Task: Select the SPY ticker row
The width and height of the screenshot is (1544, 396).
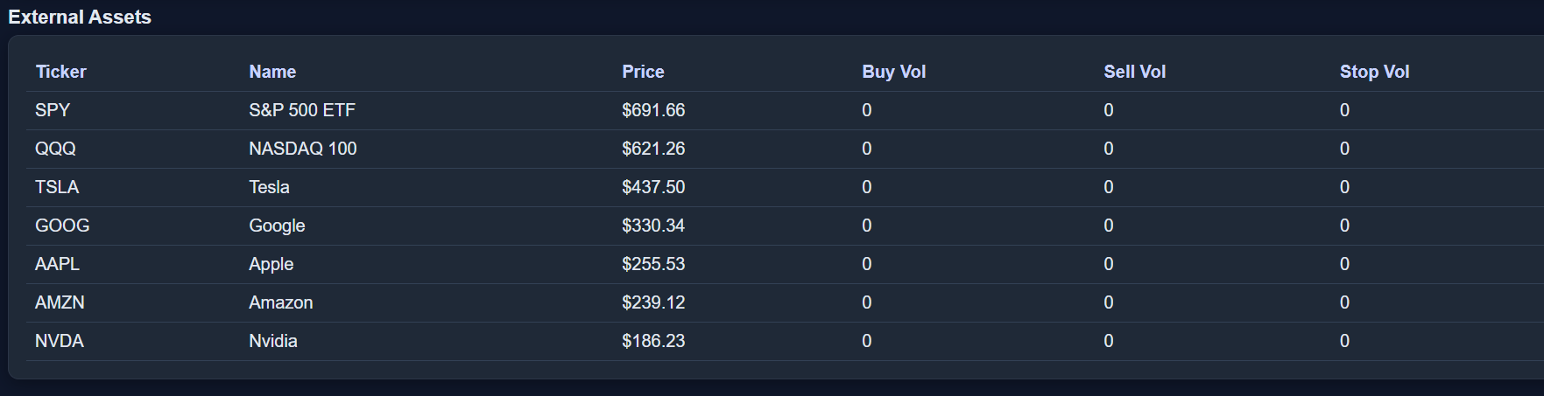Action: (x=53, y=110)
